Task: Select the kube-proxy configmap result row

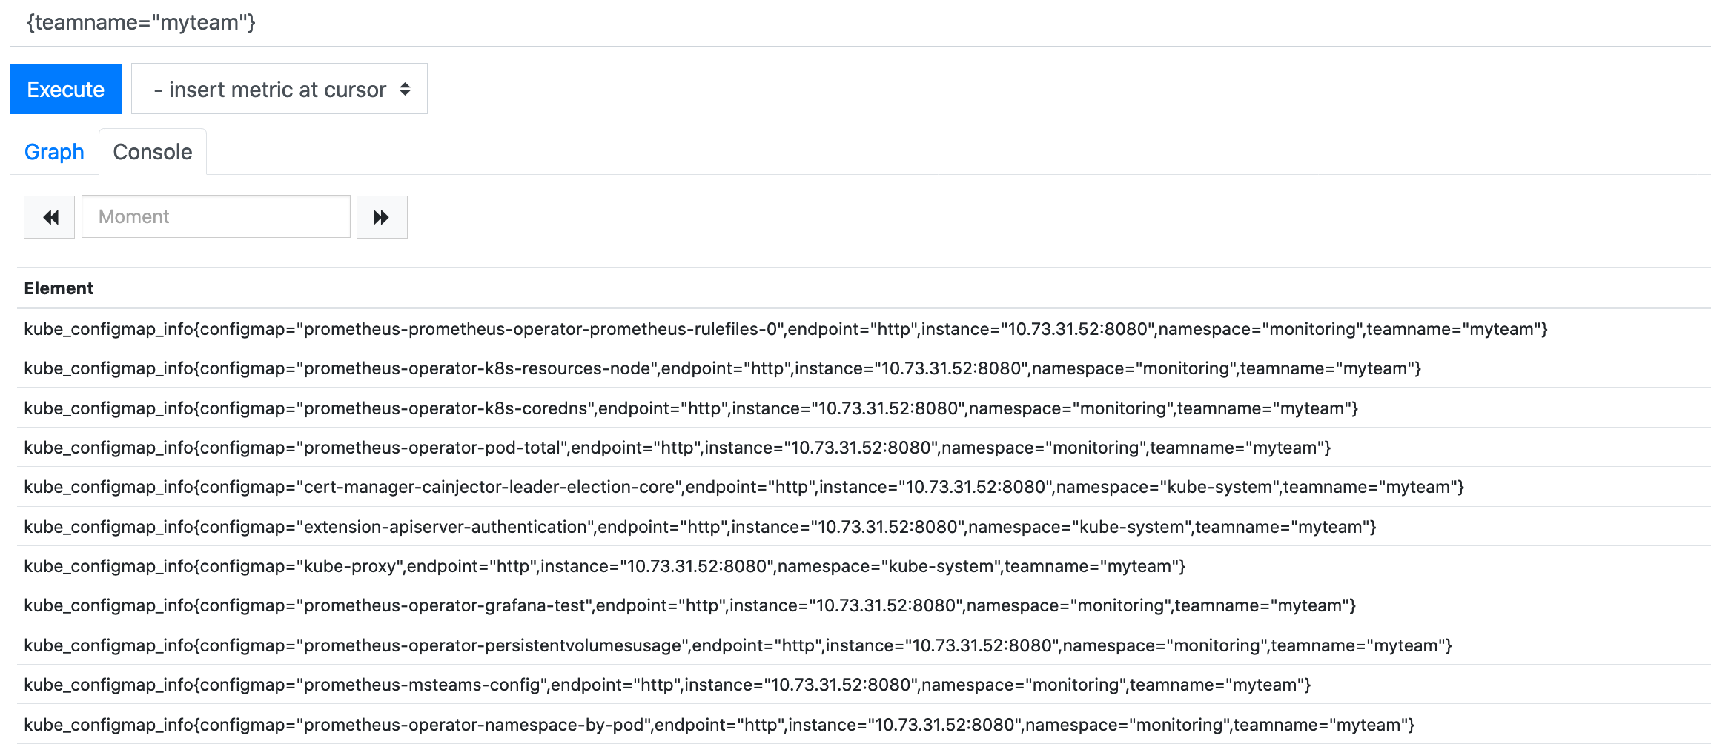Action: pyautogui.click(x=604, y=566)
